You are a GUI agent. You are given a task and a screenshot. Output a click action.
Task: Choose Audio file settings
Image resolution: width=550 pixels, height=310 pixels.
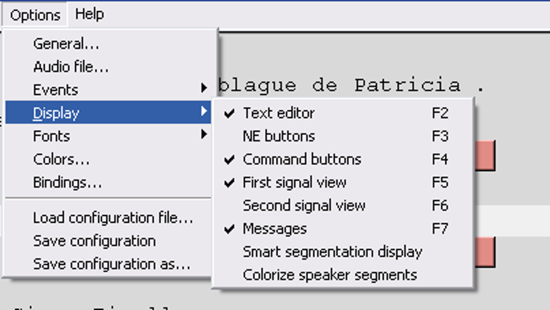(71, 67)
